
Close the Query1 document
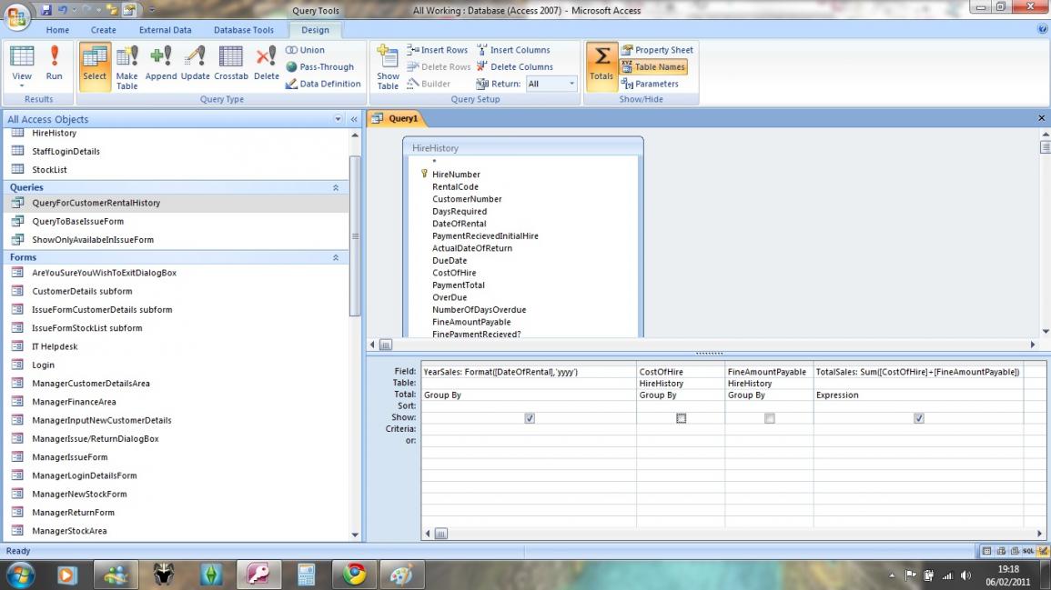1041,118
